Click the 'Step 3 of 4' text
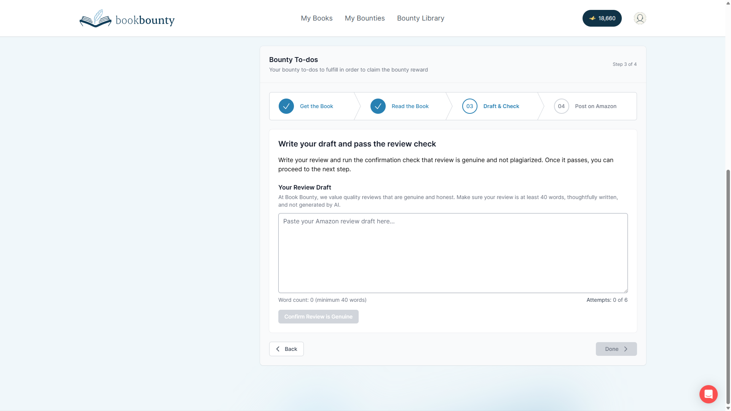Screen dimensions: 731x411 tap(624, 64)
